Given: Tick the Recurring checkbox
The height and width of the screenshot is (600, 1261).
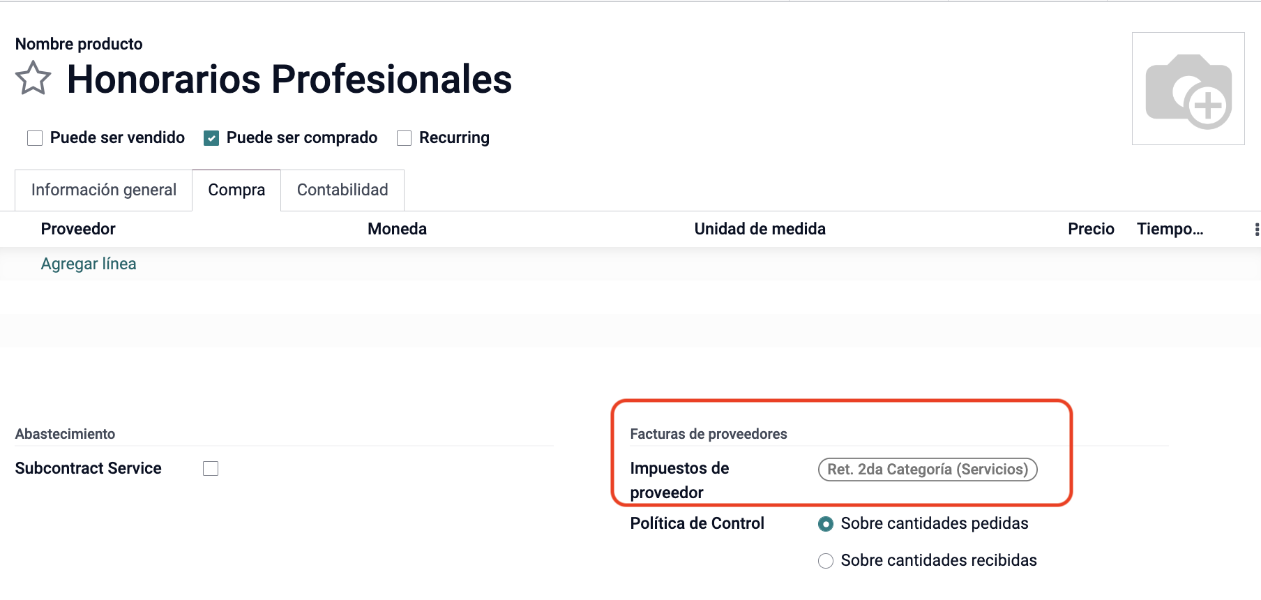Looking at the screenshot, I should pyautogui.click(x=404, y=138).
